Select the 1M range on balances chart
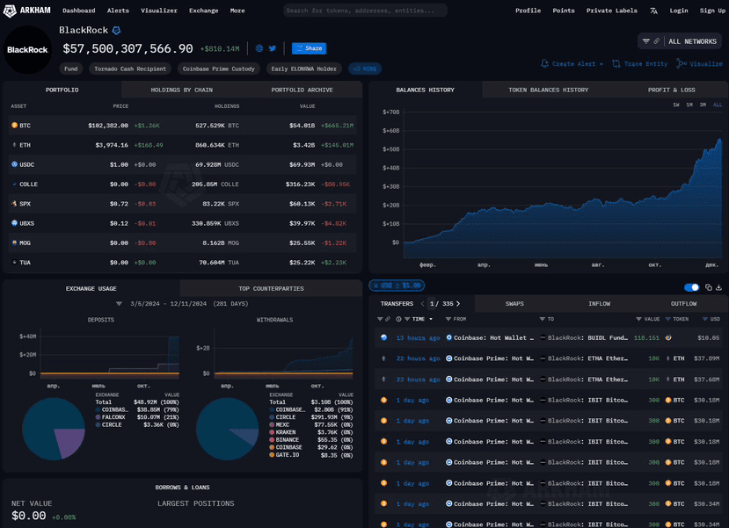 point(689,105)
